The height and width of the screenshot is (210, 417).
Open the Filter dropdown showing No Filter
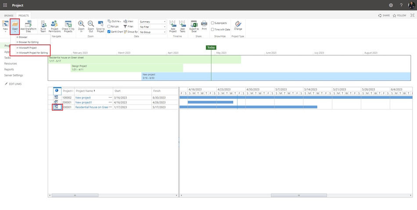click(x=152, y=27)
